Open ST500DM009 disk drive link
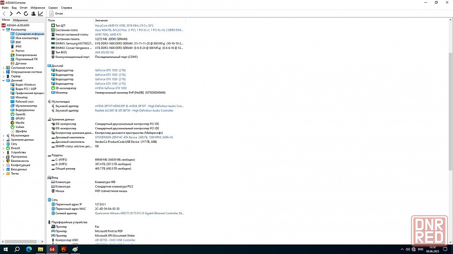Screen dimensions: 453x254 (x=134, y=137)
